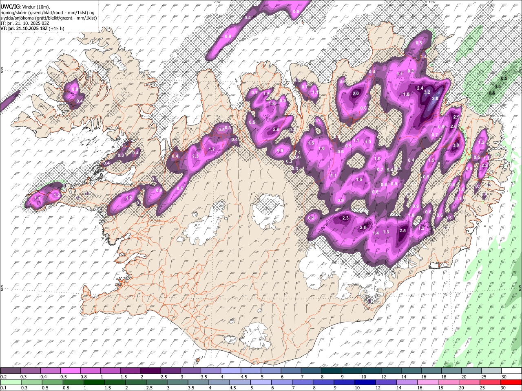The width and height of the screenshot is (522, 391).
Task: Click the 'rigning/skúrir' description line
Action: pyautogui.click(x=47, y=12)
